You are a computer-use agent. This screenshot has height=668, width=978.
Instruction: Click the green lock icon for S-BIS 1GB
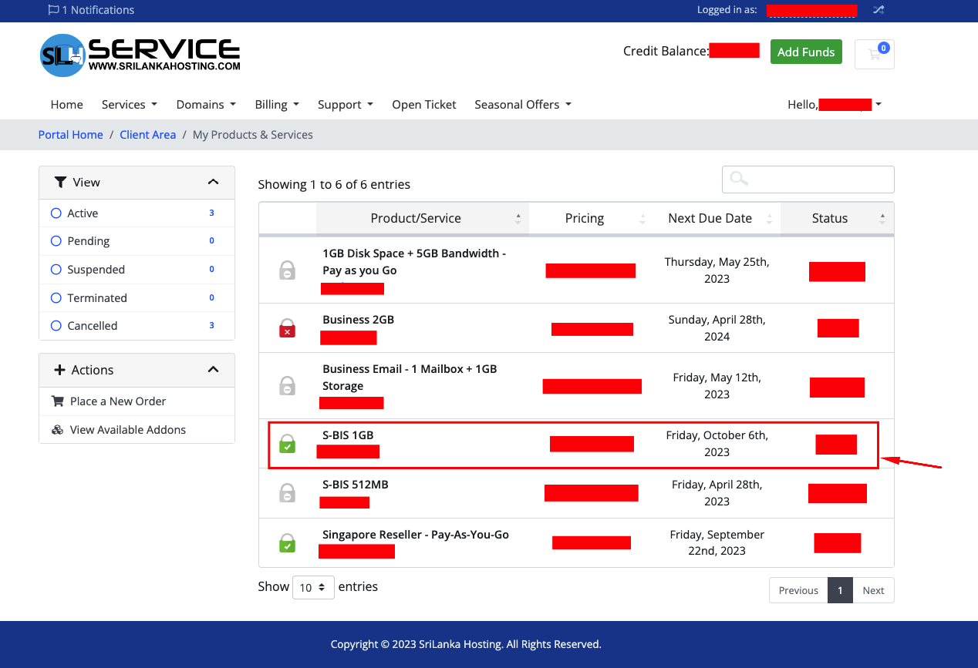click(287, 444)
